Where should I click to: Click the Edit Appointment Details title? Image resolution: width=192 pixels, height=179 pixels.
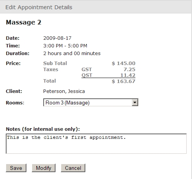pyautogui.click(x=39, y=7)
